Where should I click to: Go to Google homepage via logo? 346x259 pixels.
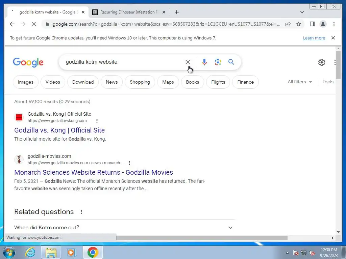(x=28, y=62)
